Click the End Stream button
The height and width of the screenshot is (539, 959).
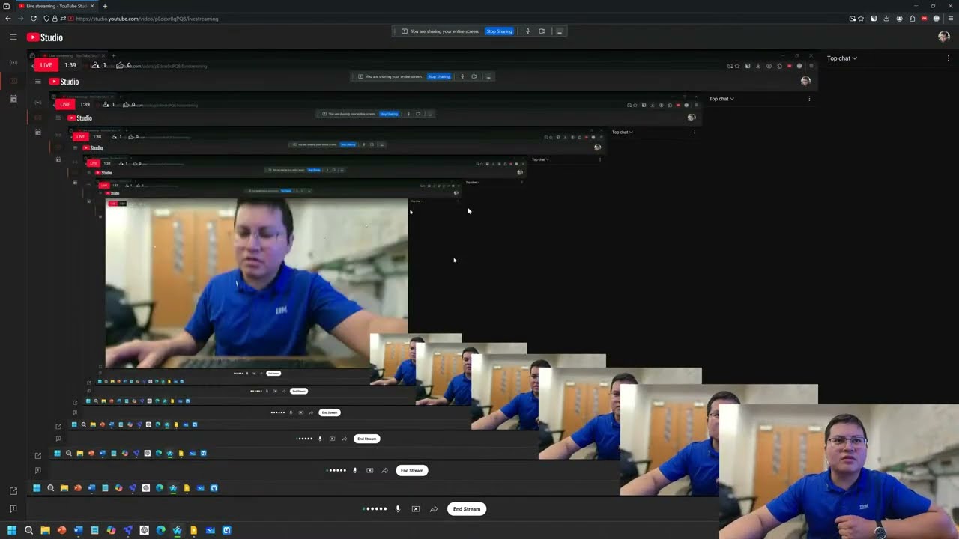coord(466,509)
